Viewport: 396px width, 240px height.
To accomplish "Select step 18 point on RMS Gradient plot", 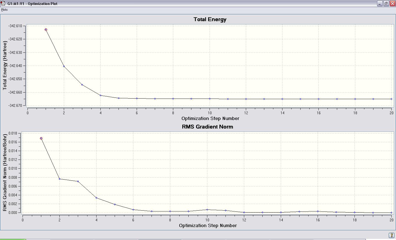I will 354,212.
